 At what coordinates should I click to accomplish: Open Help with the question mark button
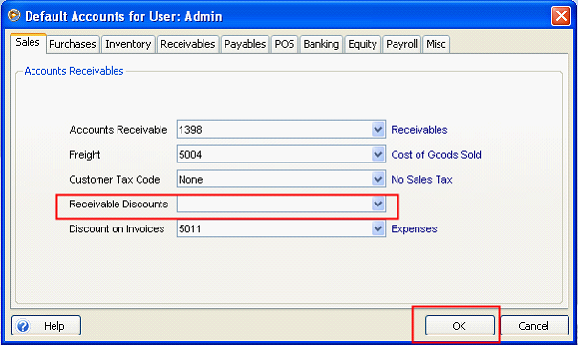[46, 326]
